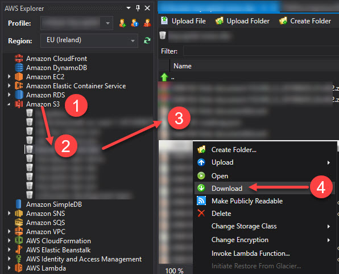Add a new account profile icon
Screen dimensions: 339x274
[122, 23]
